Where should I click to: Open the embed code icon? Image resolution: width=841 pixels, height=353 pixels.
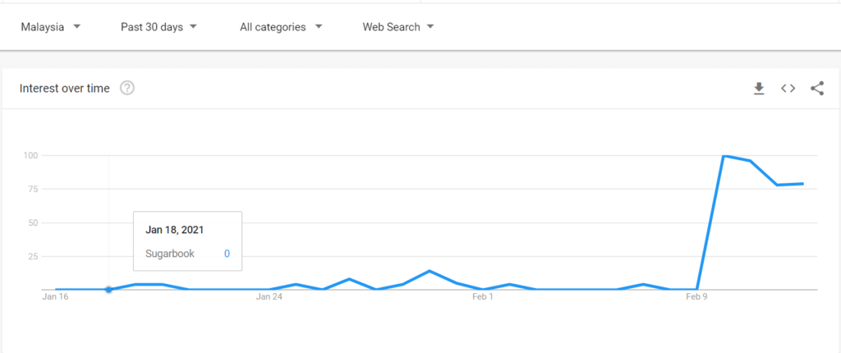788,89
